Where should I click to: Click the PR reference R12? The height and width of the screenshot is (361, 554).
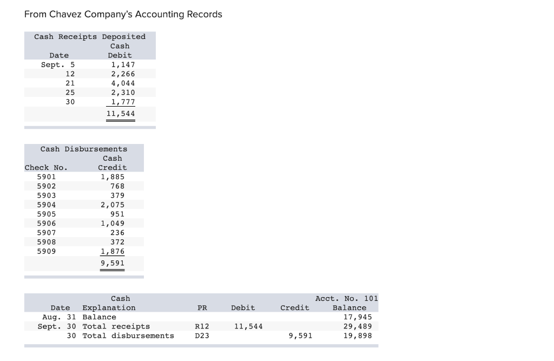tap(202, 326)
